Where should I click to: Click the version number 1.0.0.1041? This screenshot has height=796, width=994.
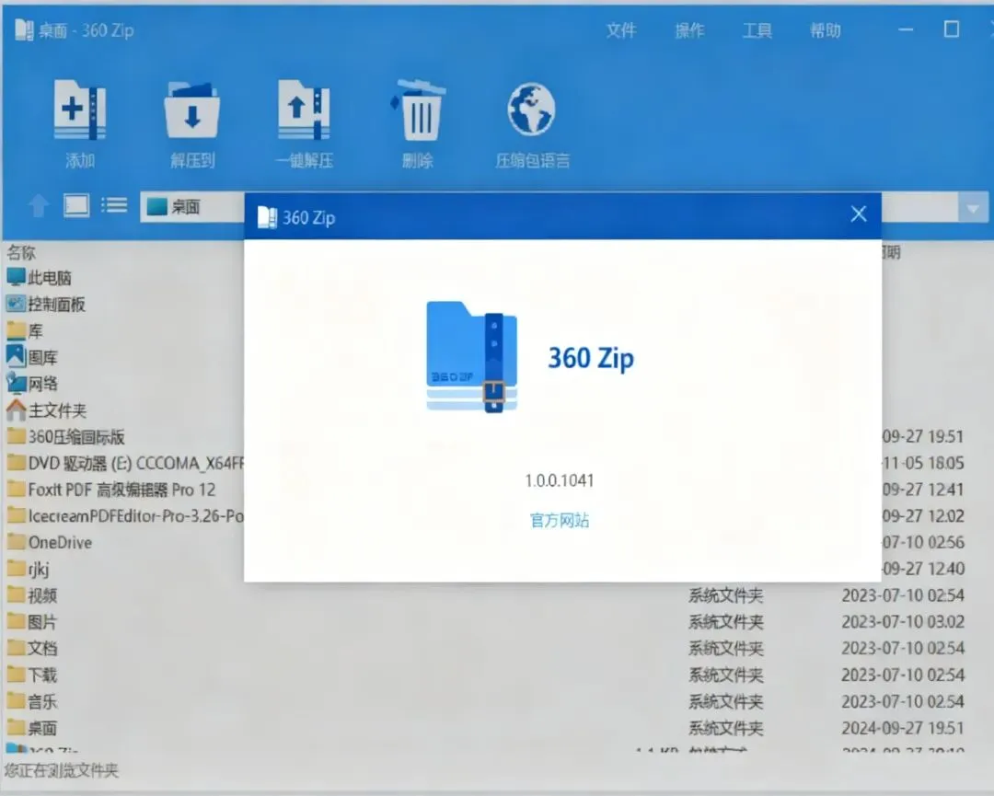(x=560, y=480)
